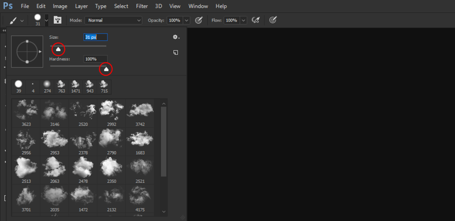Click the Photoshop Ps logo
This screenshot has width=455, height=221.
[8, 6]
